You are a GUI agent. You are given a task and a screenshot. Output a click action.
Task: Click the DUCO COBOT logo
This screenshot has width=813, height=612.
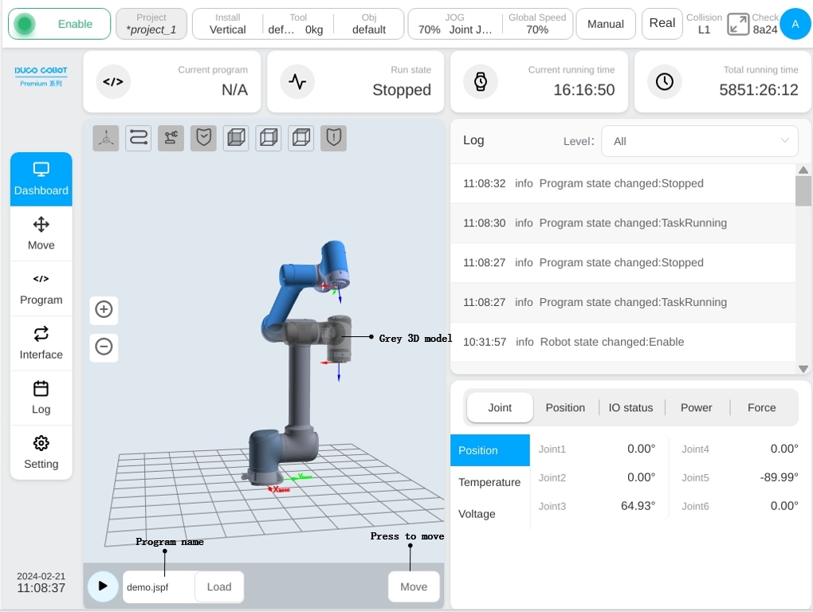(41, 76)
